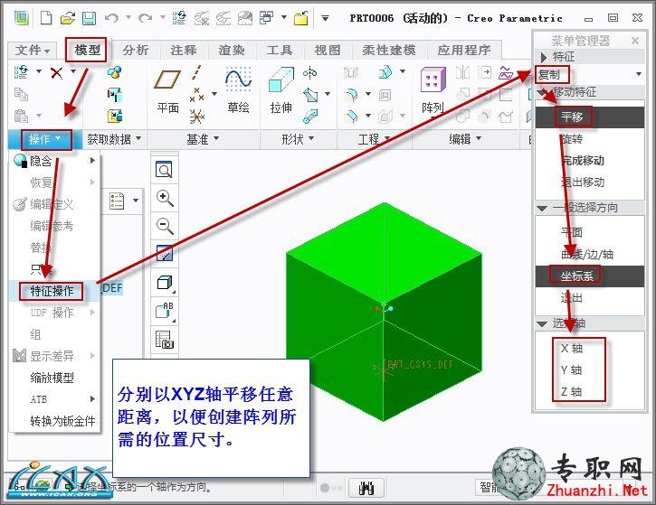This screenshot has width=656, height=505.
Task: Select 平面 direction option in Menu Manager
Action: (x=589, y=232)
